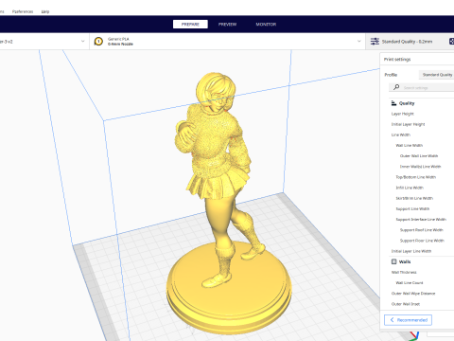Open the printer selection dropdown chevron
The width and height of the screenshot is (454, 341).
point(83,41)
